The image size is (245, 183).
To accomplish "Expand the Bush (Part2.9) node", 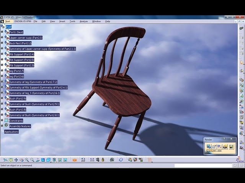I will 2,98.
